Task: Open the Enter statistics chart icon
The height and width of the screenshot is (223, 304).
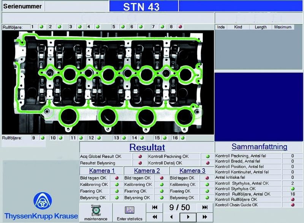Action: (x=130, y=210)
